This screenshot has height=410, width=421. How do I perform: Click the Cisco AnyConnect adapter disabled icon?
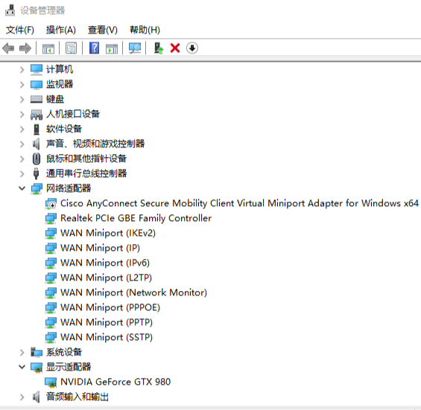(51, 204)
